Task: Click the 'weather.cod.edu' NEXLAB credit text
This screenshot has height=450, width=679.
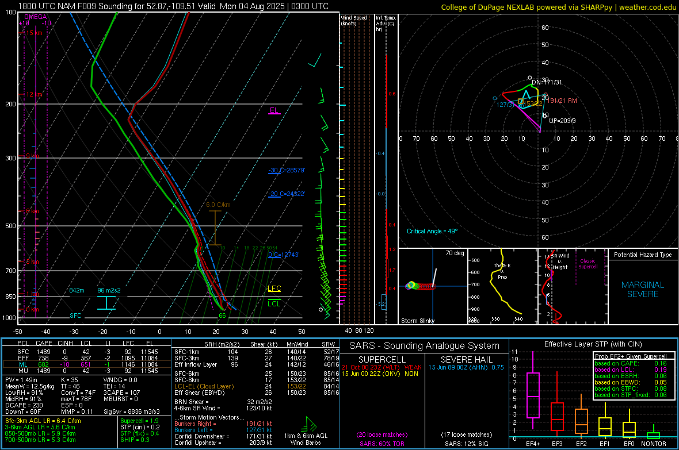Action: click(x=647, y=7)
